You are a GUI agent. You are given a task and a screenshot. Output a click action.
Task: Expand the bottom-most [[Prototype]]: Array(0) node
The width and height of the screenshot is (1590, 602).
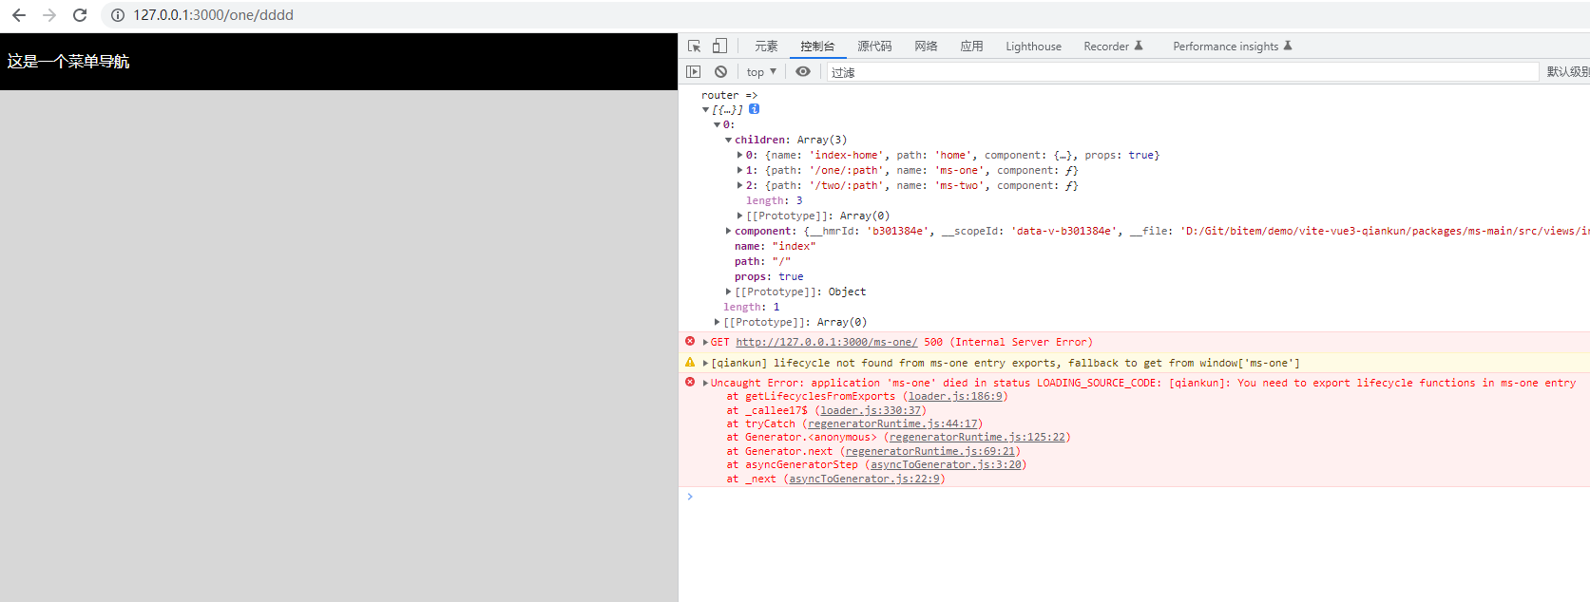(x=717, y=322)
